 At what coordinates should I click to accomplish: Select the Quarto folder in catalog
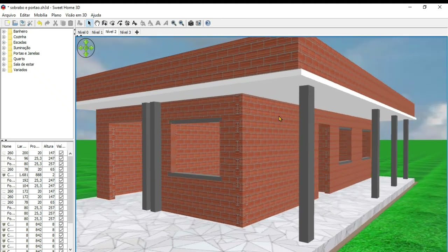(x=19, y=59)
